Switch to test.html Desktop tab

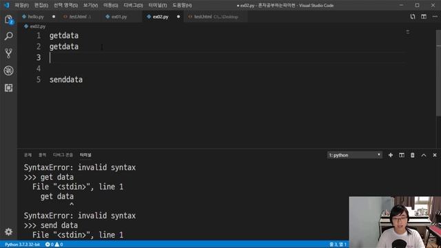(216, 17)
